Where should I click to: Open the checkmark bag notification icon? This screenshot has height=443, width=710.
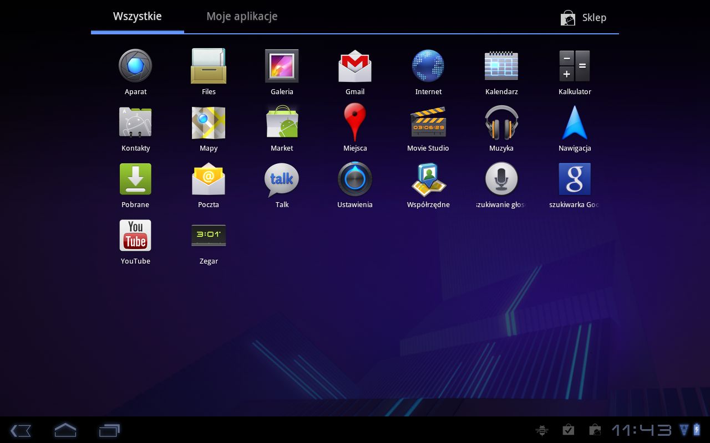coord(568,430)
